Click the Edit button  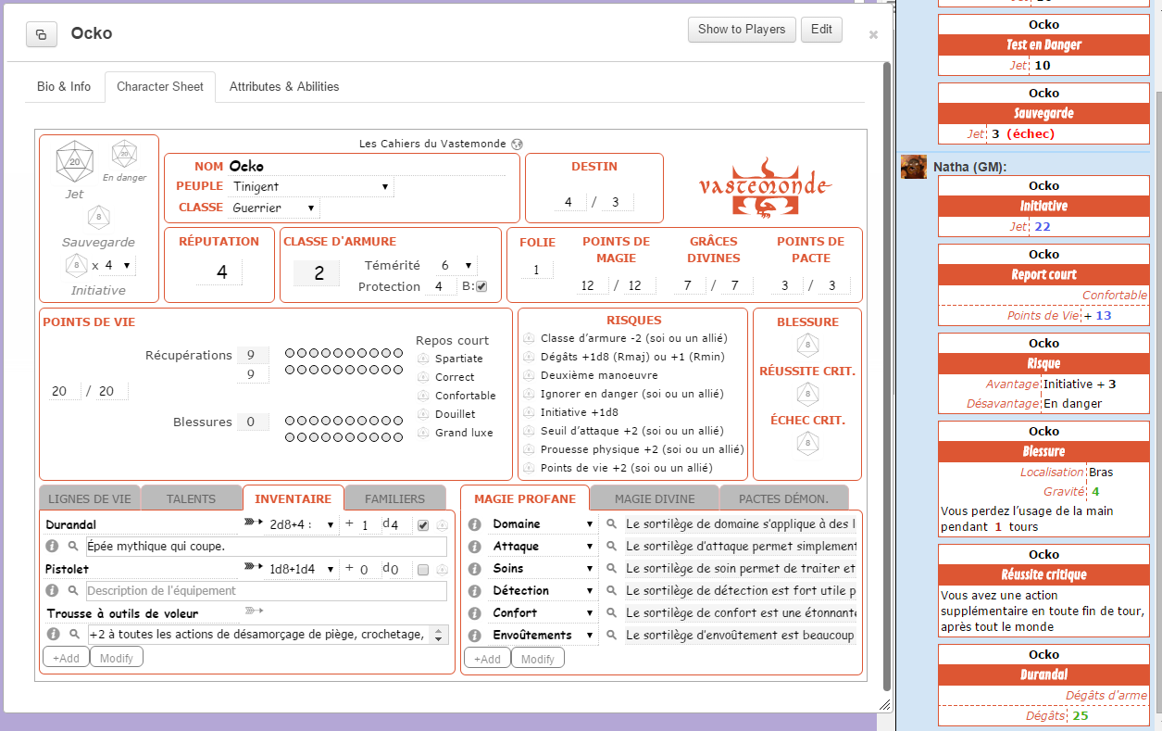tap(821, 30)
